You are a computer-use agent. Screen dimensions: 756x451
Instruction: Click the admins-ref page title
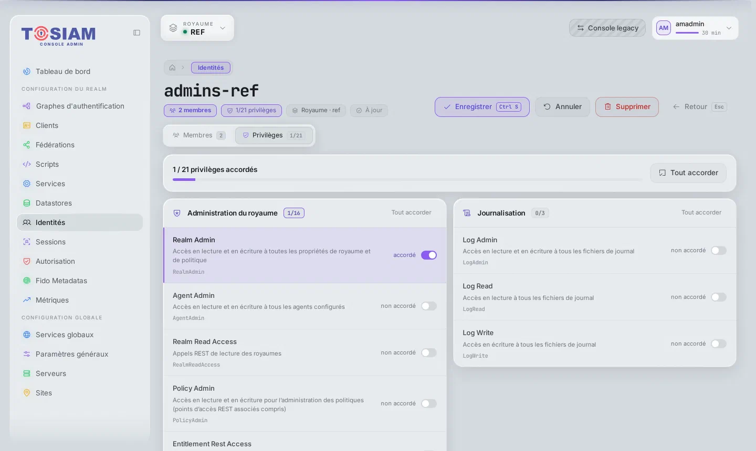212,91
